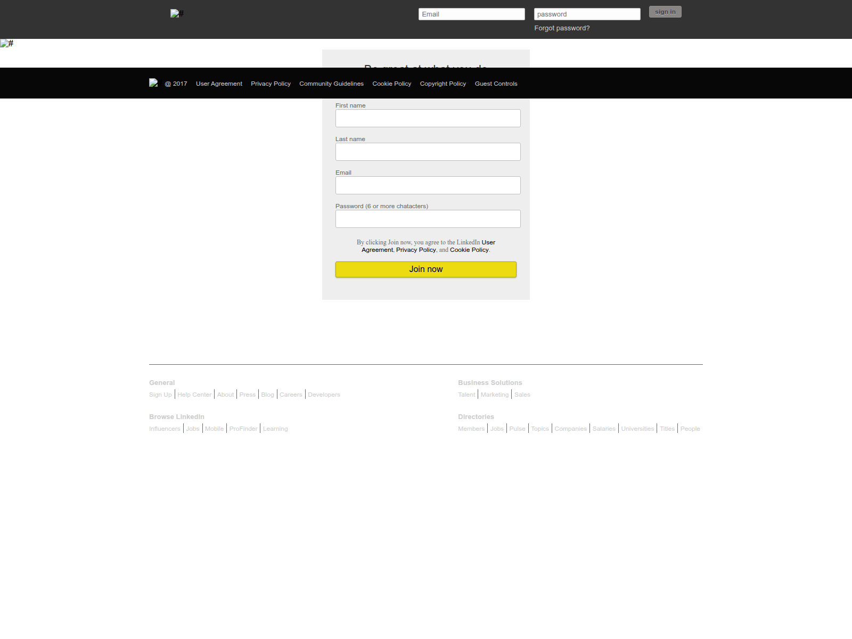Open Guest Controls link

(x=496, y=84)
